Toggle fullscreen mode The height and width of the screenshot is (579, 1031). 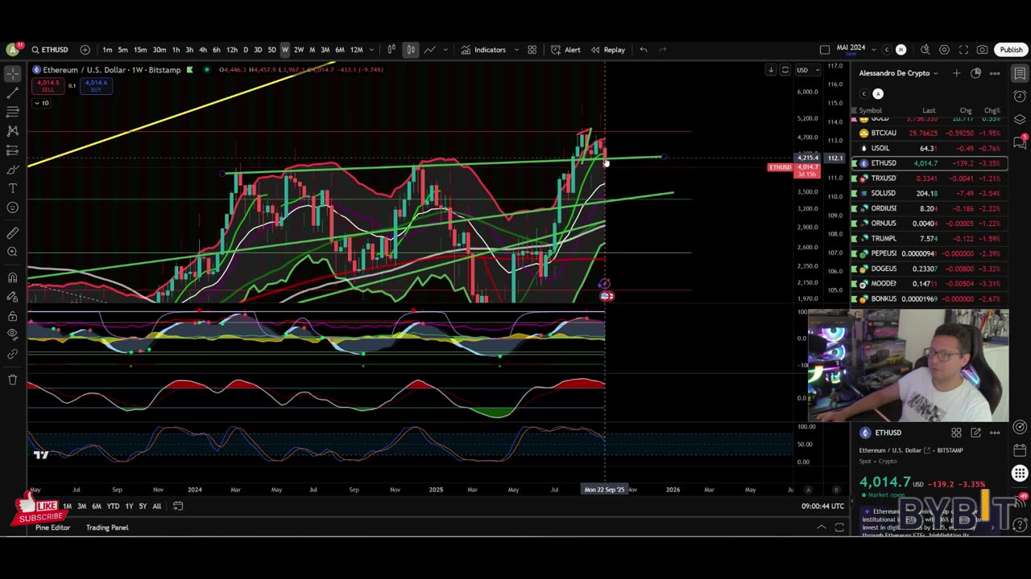[x=963, y=50]
